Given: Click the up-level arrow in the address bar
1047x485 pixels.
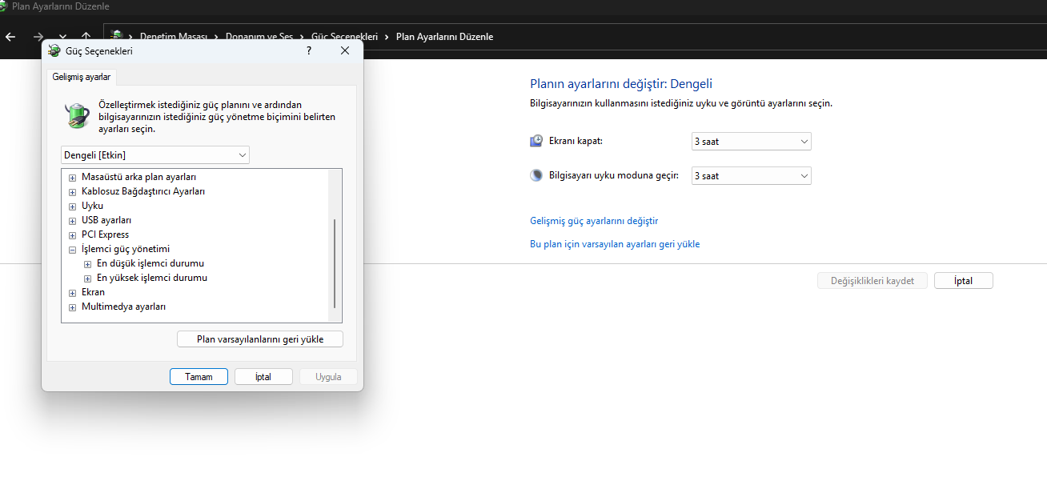Looking at the screenshot, I should 86,37.
